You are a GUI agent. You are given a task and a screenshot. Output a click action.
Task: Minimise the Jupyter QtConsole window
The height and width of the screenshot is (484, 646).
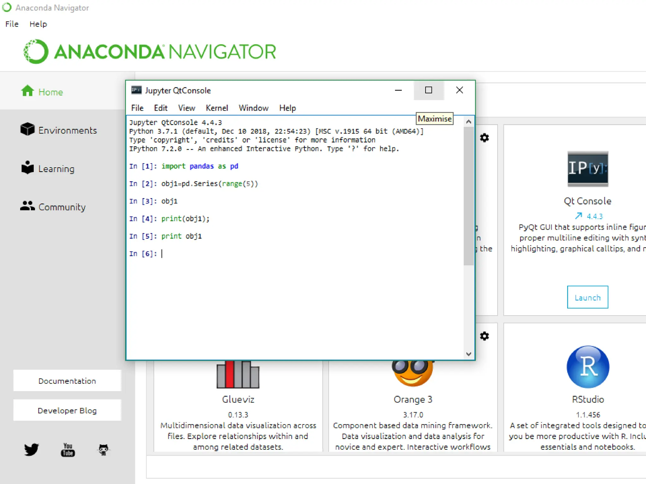coord(398,90)
